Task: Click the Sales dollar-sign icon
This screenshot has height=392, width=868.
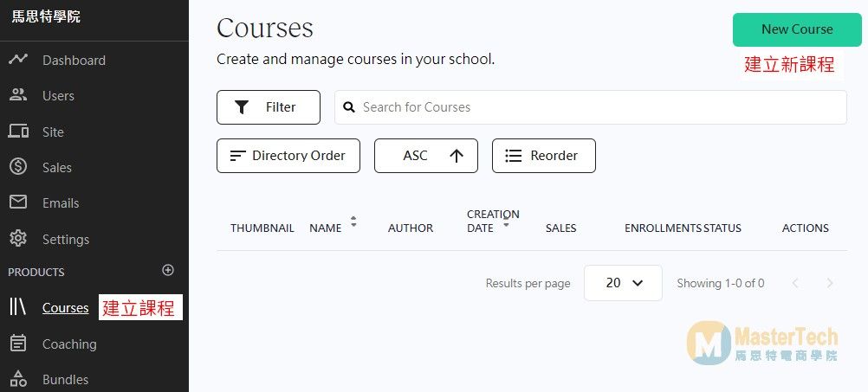Action: pyautogui.click(x=18, y=167)
